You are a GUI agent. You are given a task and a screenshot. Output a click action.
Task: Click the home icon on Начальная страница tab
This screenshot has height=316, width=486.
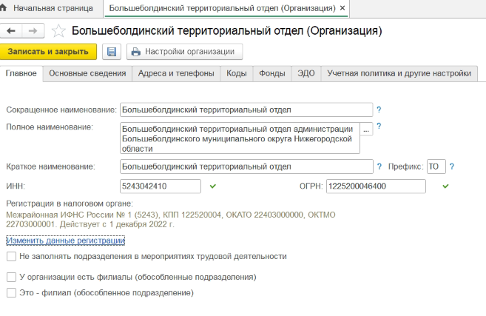[3, 7]
